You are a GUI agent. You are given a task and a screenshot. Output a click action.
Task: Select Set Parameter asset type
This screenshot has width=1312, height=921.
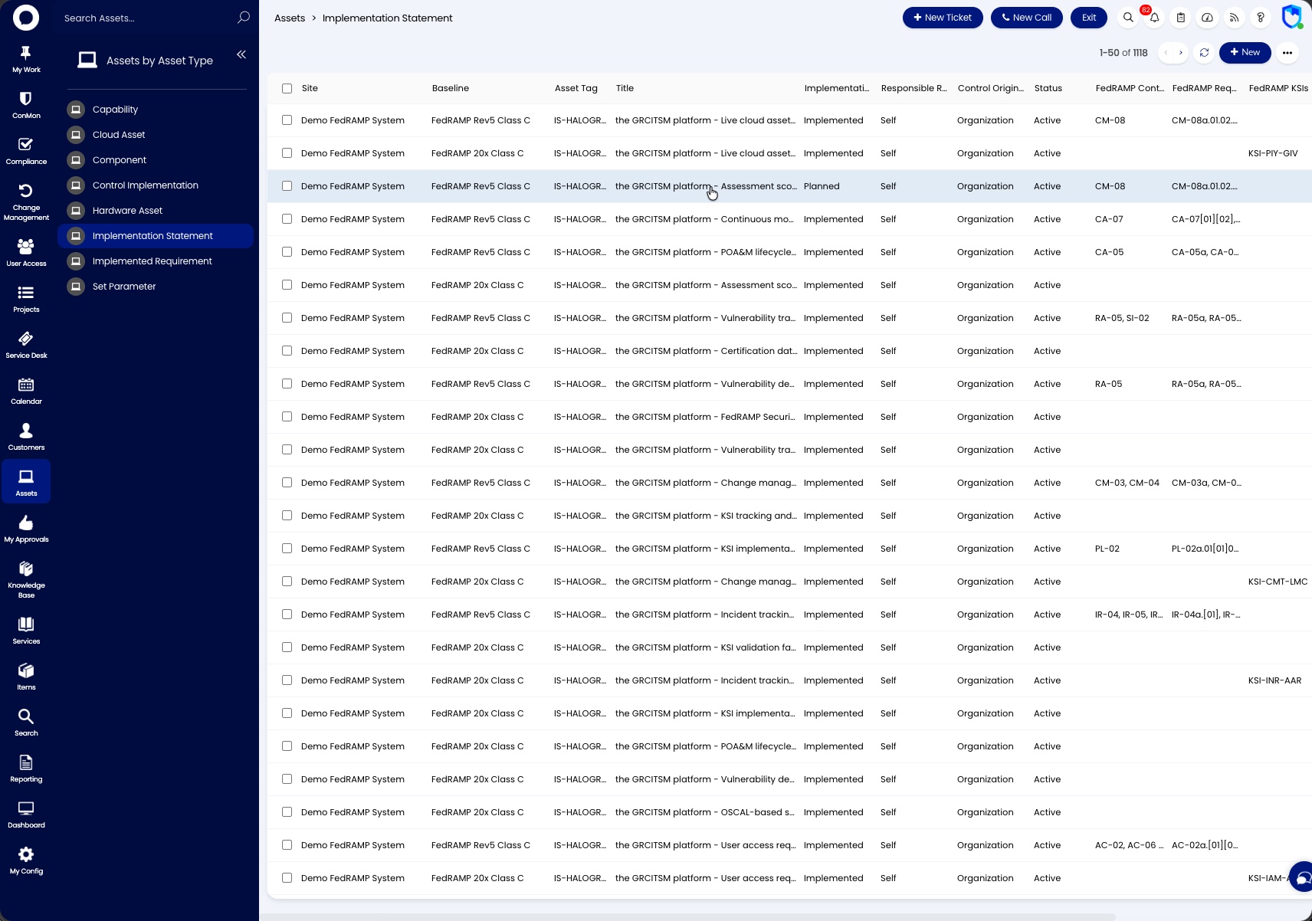[156, 287]
